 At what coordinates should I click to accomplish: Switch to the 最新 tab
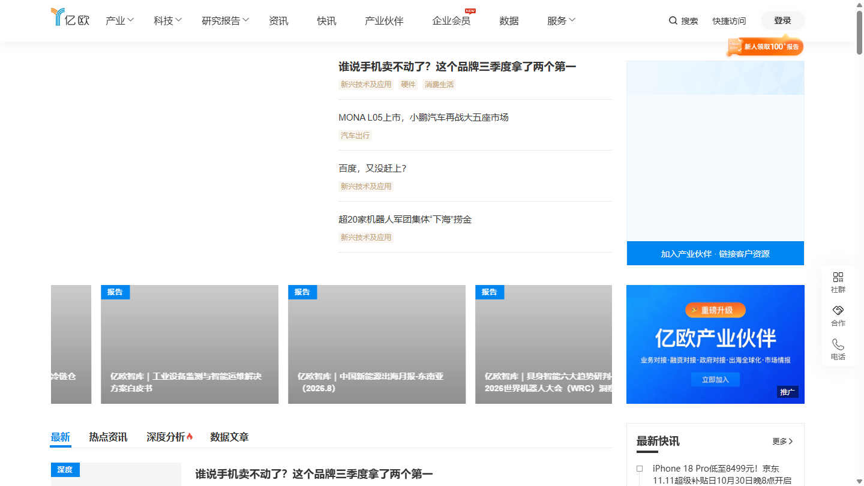tap(60, 437)
